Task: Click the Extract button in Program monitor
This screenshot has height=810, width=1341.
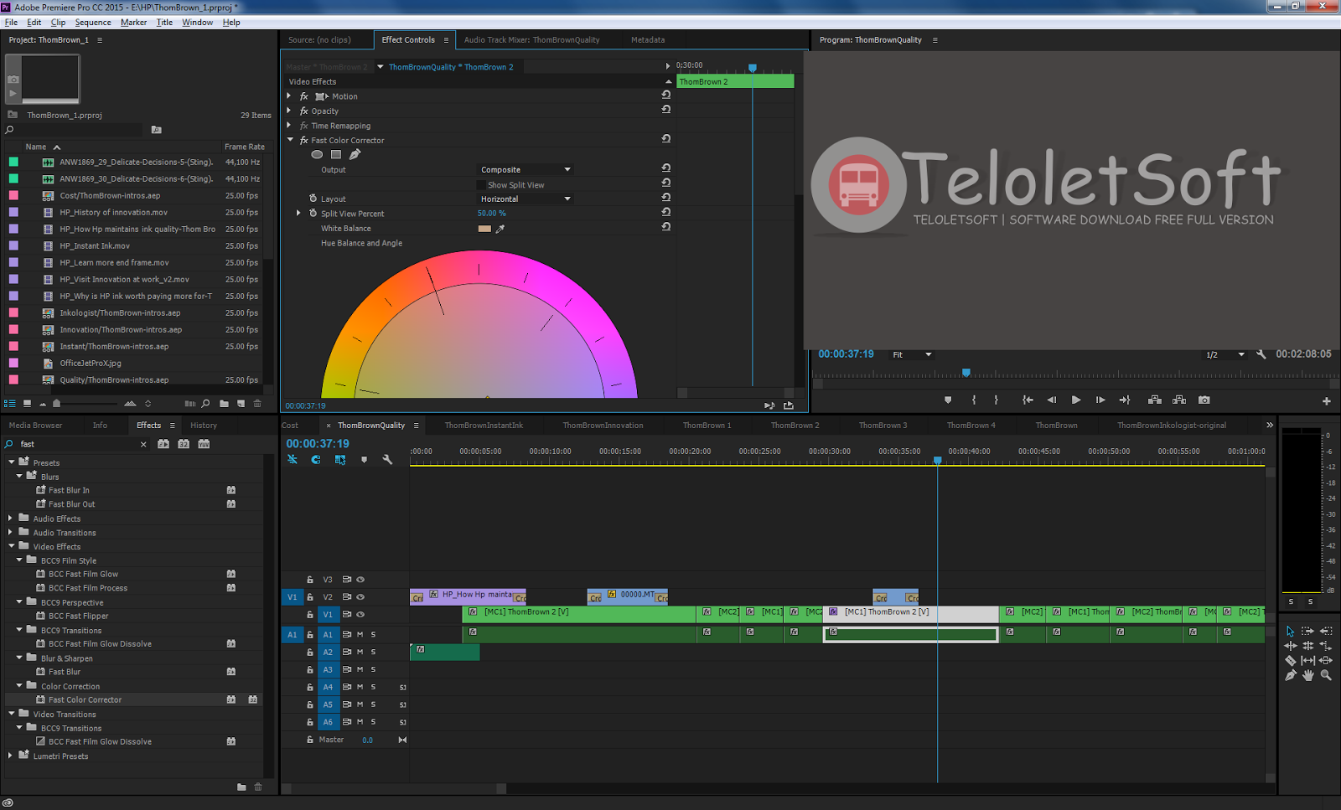Action: [1179, 400]
